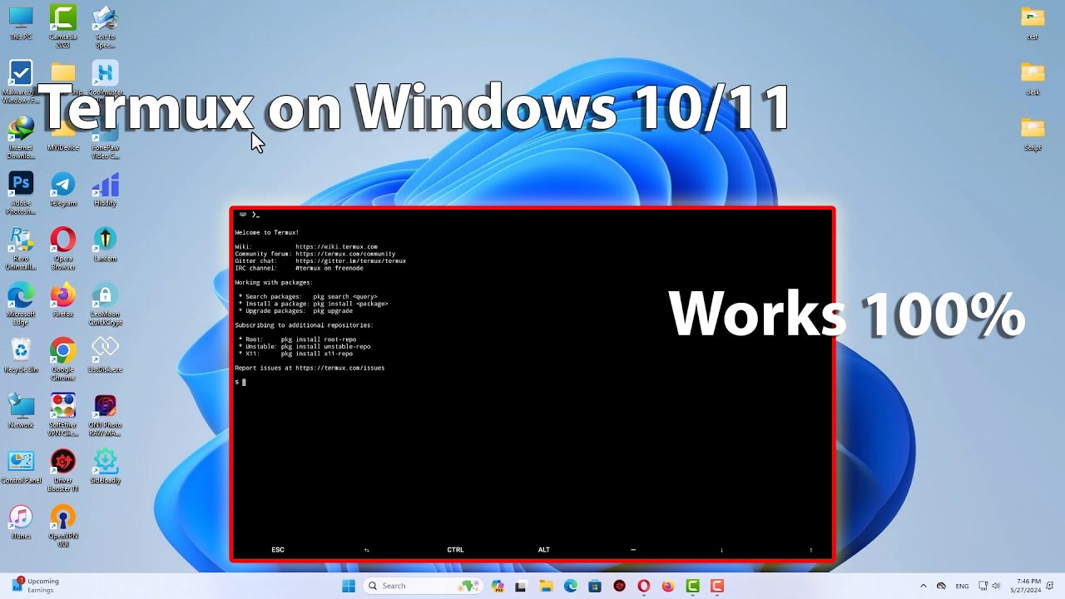
Task: Open the Network desktop icon
Action: pos(20,411)
